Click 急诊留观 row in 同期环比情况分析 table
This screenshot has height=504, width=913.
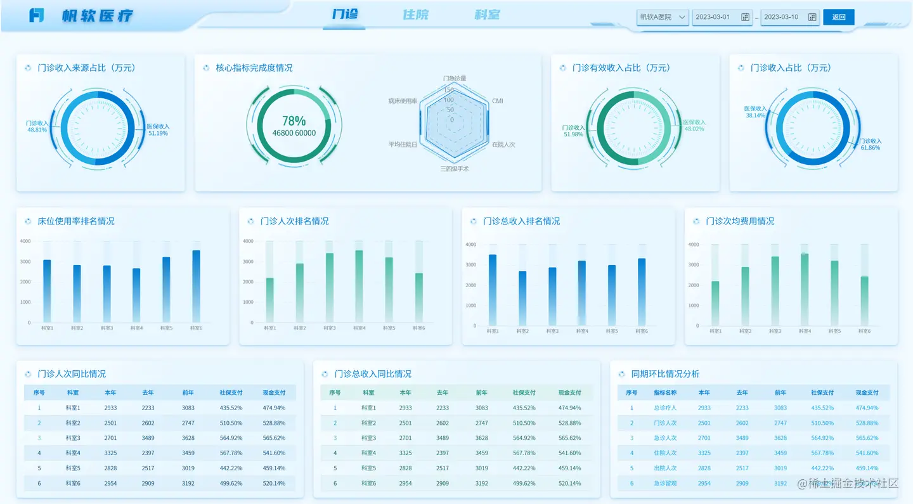[x=753, y=483]
